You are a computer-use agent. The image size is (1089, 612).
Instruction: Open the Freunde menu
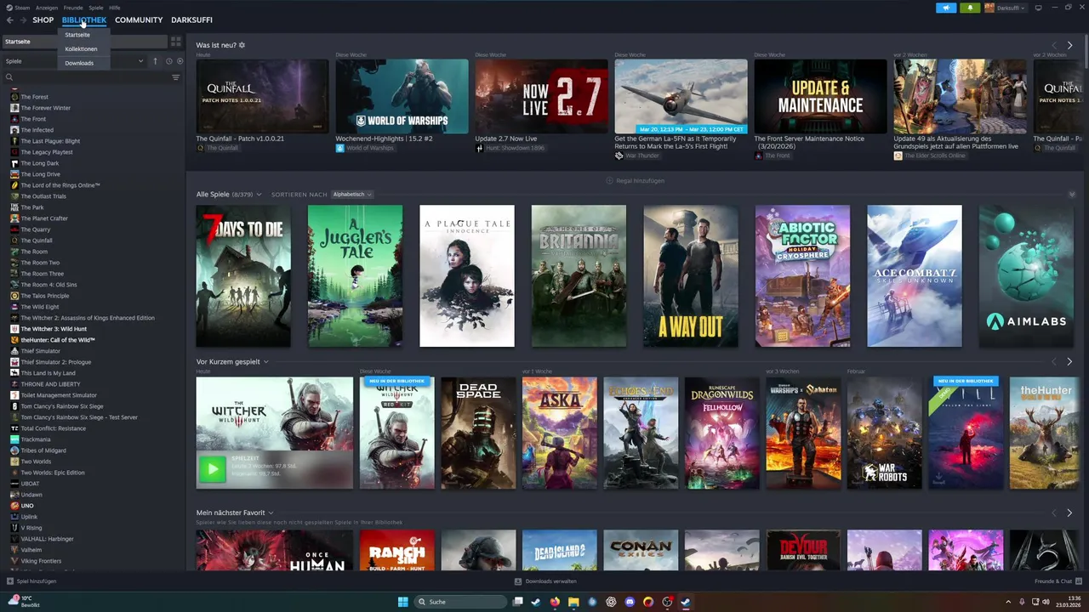pos(73,8)
